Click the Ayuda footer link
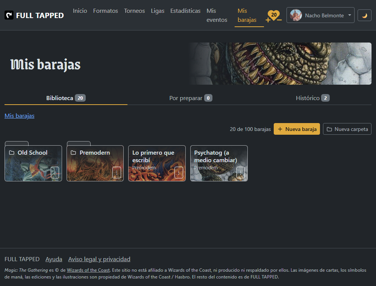Image resolution: width=376 pixels, height=286 pixels. coord(54,259)
